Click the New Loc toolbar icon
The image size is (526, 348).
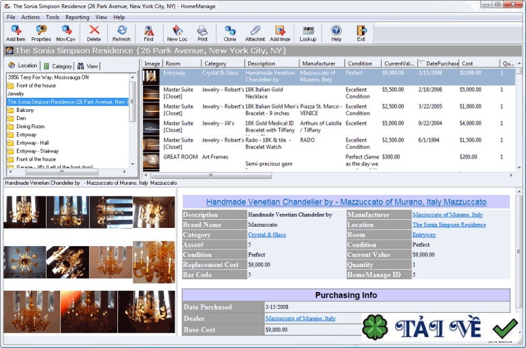(177, 33)
